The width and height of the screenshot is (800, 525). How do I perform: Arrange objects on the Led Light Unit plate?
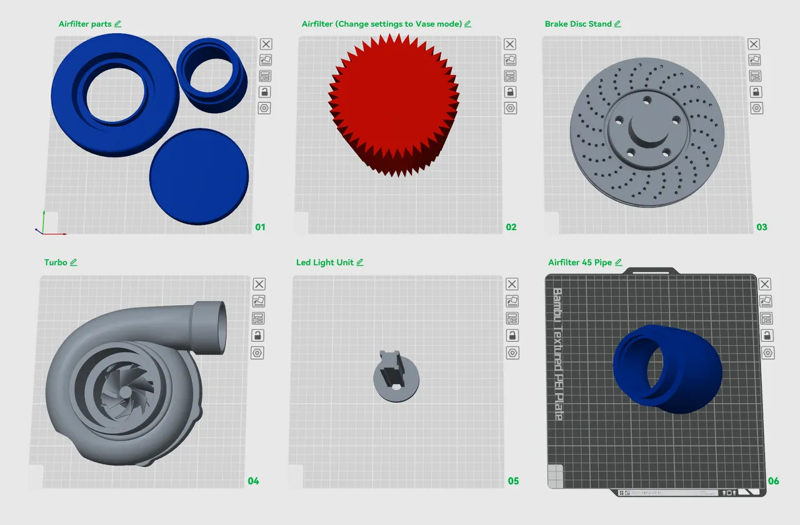point(512,301)
